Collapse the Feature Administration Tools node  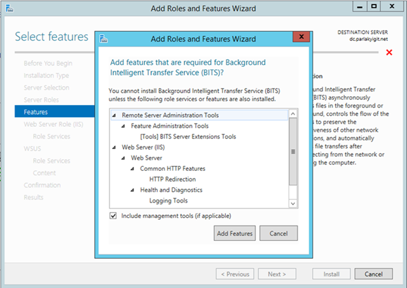123,126
